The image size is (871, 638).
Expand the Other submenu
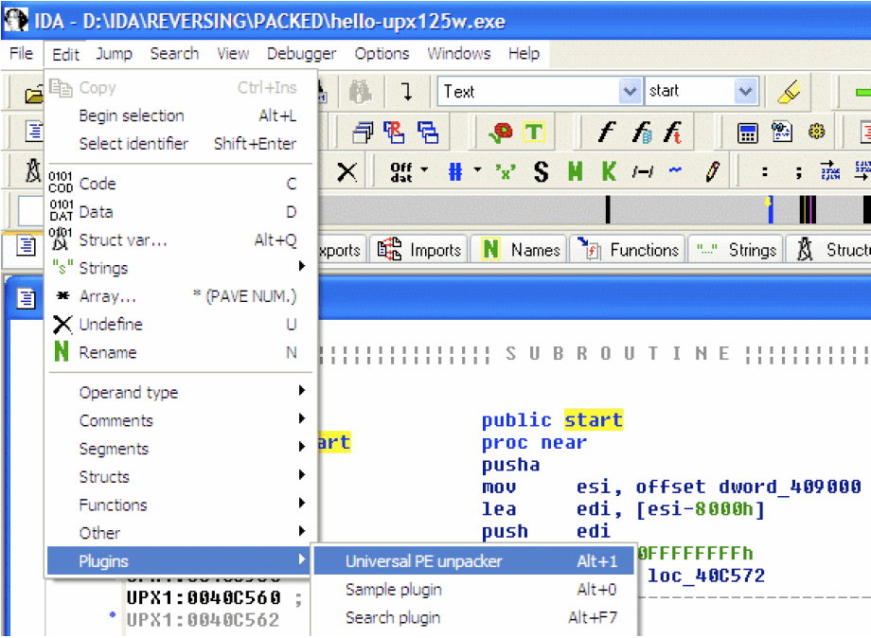click(x=181, y=533)
